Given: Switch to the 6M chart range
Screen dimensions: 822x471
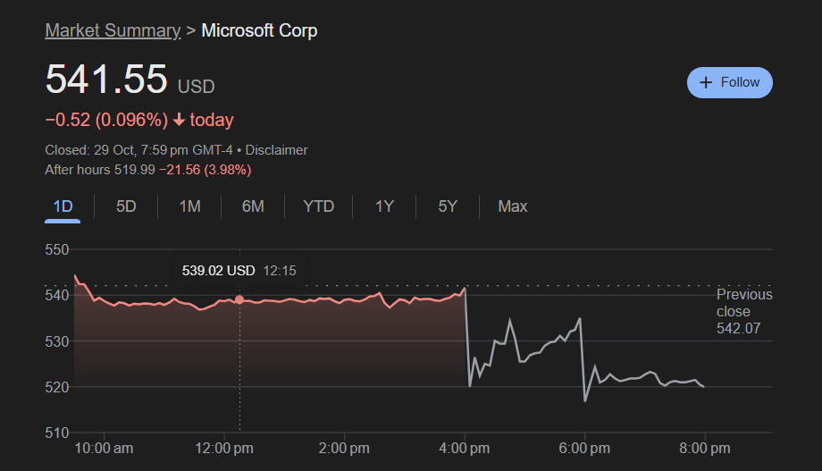Looking at the screenshot, I should pyautogui.click(x=253, y=206).
